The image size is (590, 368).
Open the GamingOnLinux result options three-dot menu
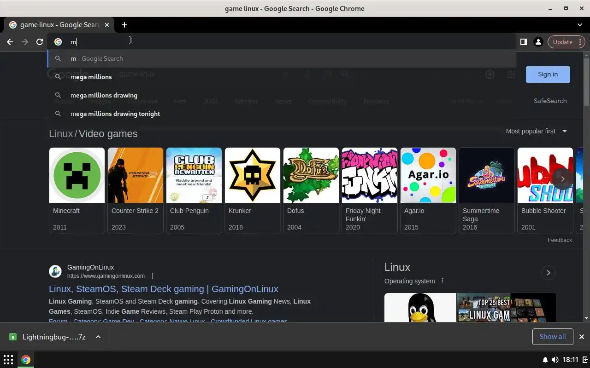tap(153, 276)
